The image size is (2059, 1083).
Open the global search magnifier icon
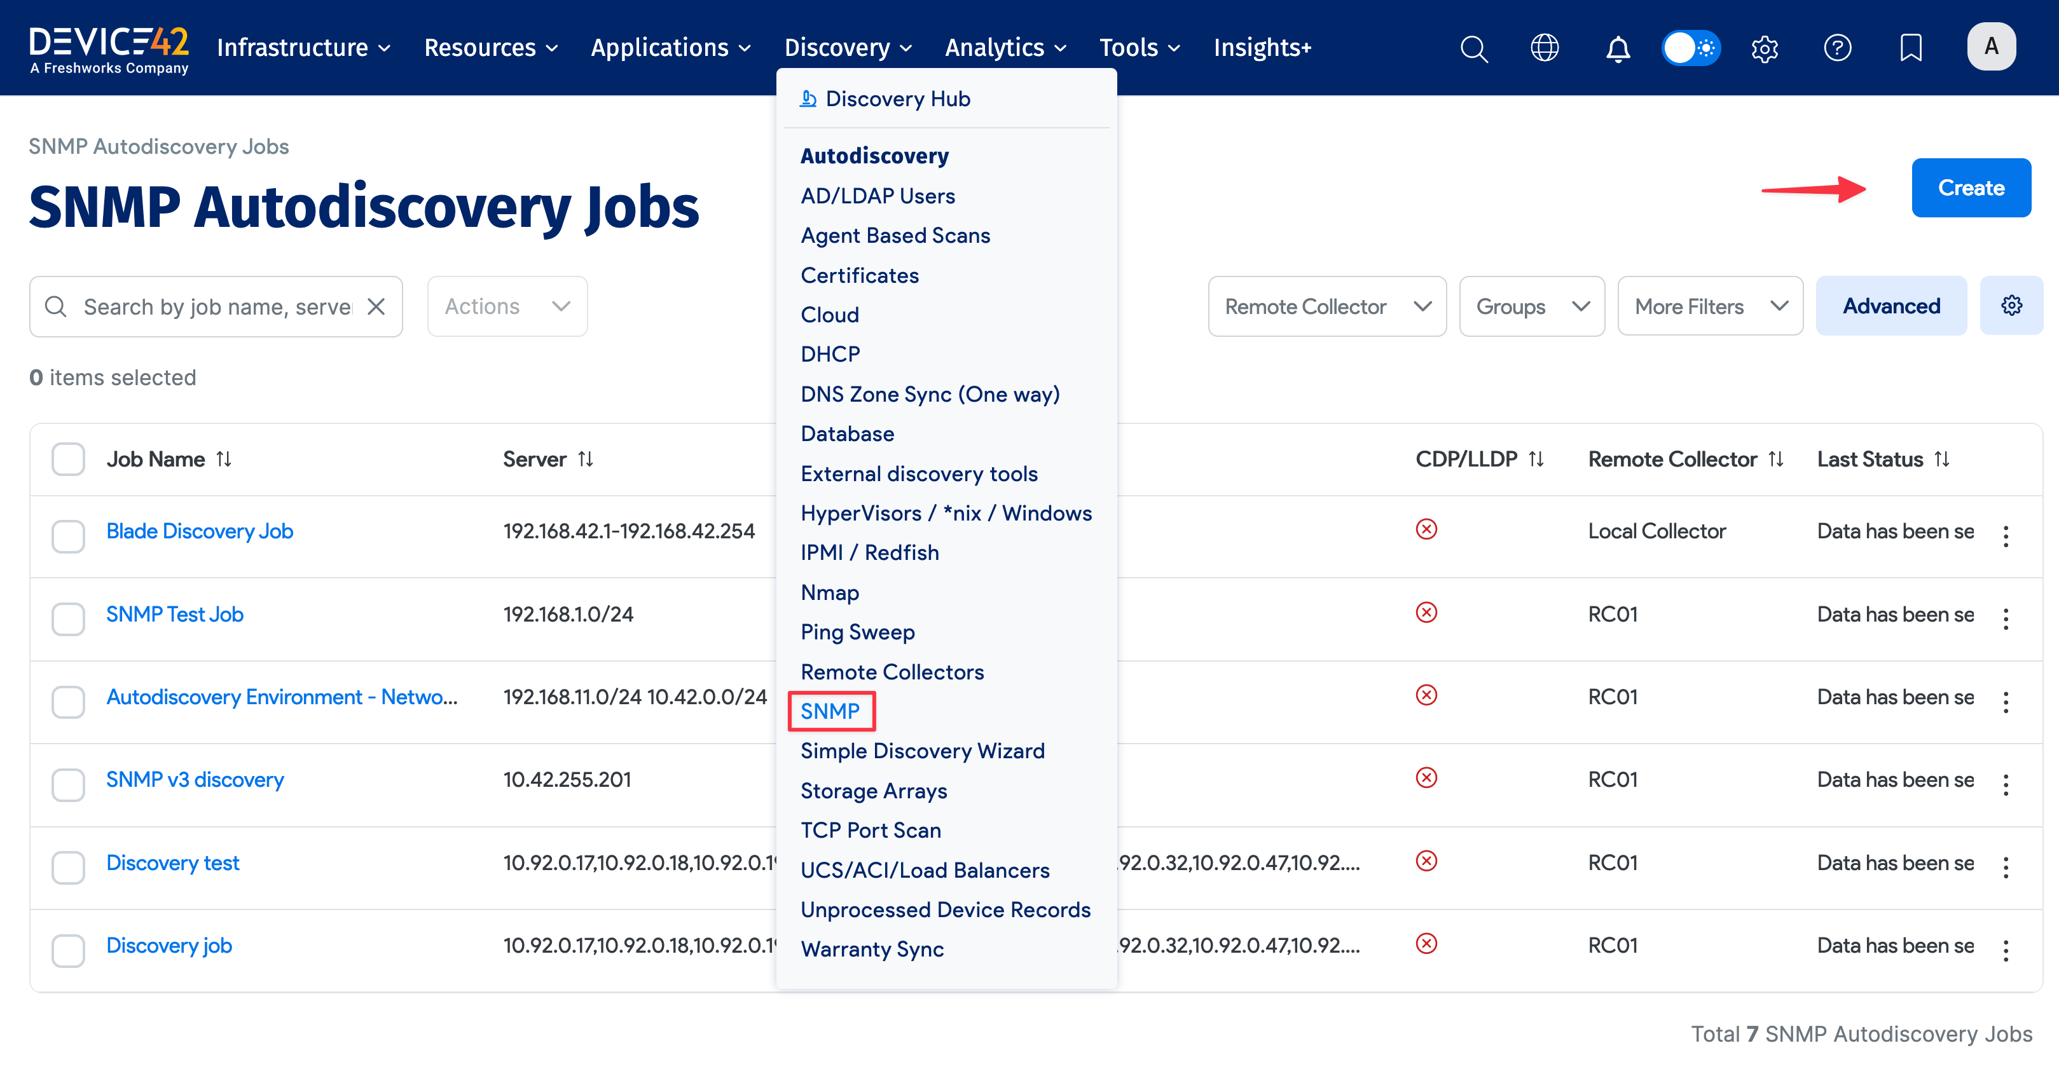(1474, 48)
